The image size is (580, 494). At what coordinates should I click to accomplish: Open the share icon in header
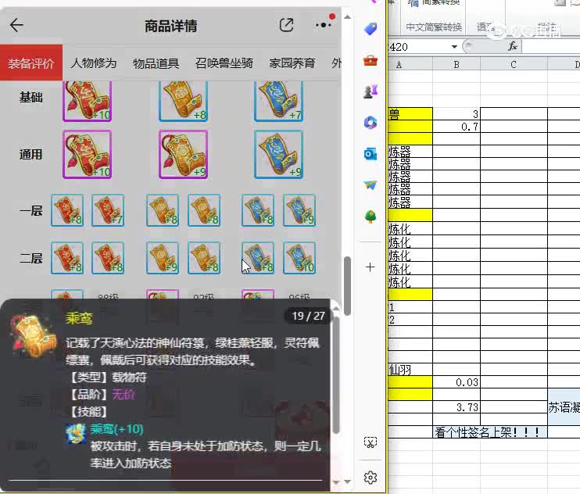pos(286,25)
